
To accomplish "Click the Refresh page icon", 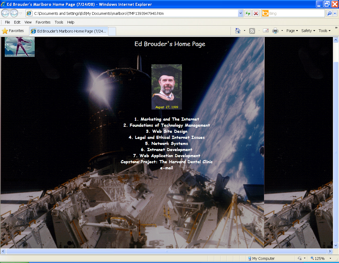I will click(x=248, y=13).
